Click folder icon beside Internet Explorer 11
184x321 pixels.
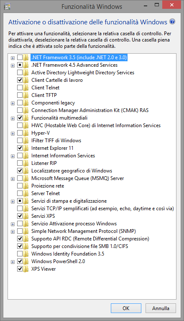[26, 148]
